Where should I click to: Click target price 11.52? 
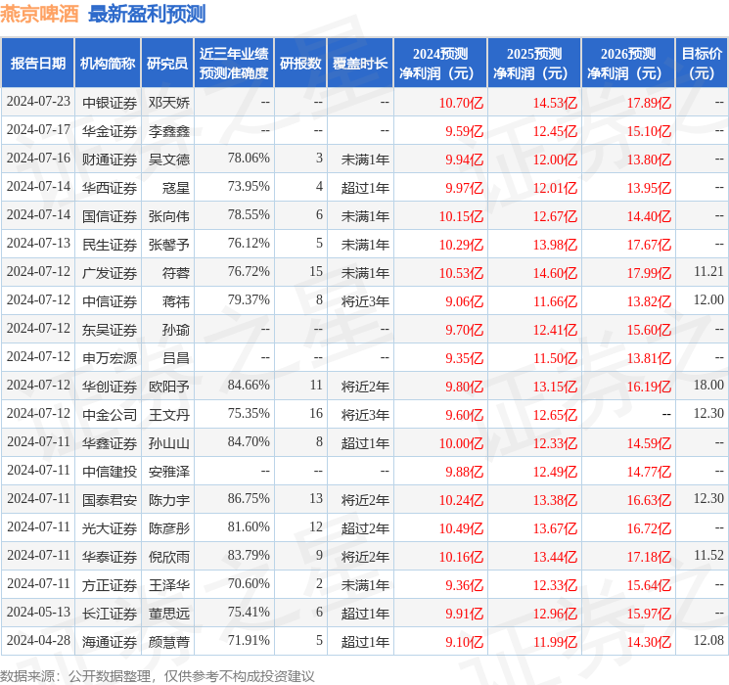point(708,555)
